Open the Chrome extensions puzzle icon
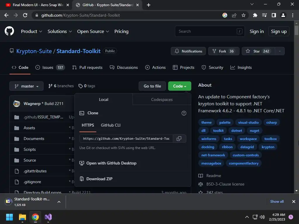Screen dimensions: 299x224 [x=255, y=15]
